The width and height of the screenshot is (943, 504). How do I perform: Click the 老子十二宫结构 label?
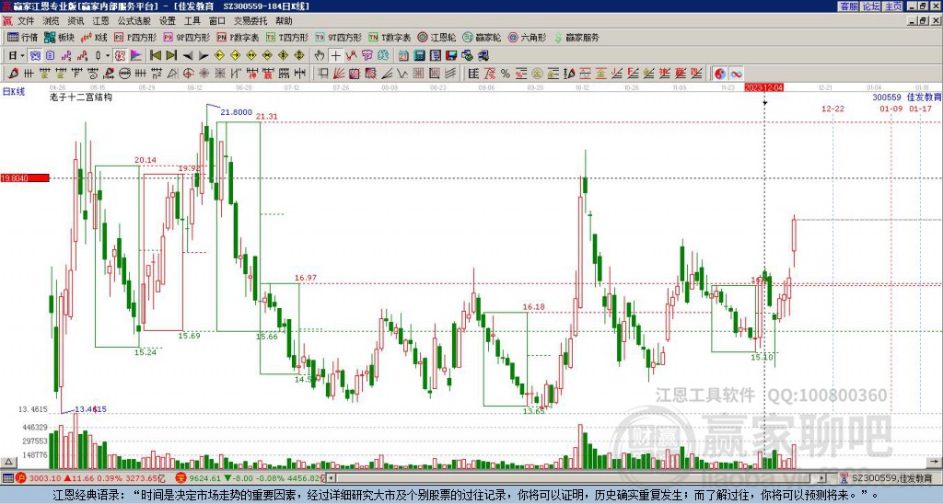click(x=81, y=97)
